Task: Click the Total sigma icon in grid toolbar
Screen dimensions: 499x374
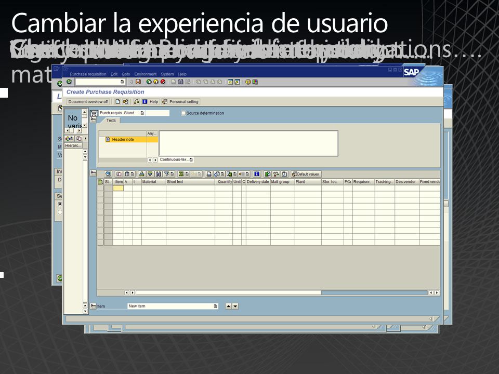Action: tap(181, 174)
